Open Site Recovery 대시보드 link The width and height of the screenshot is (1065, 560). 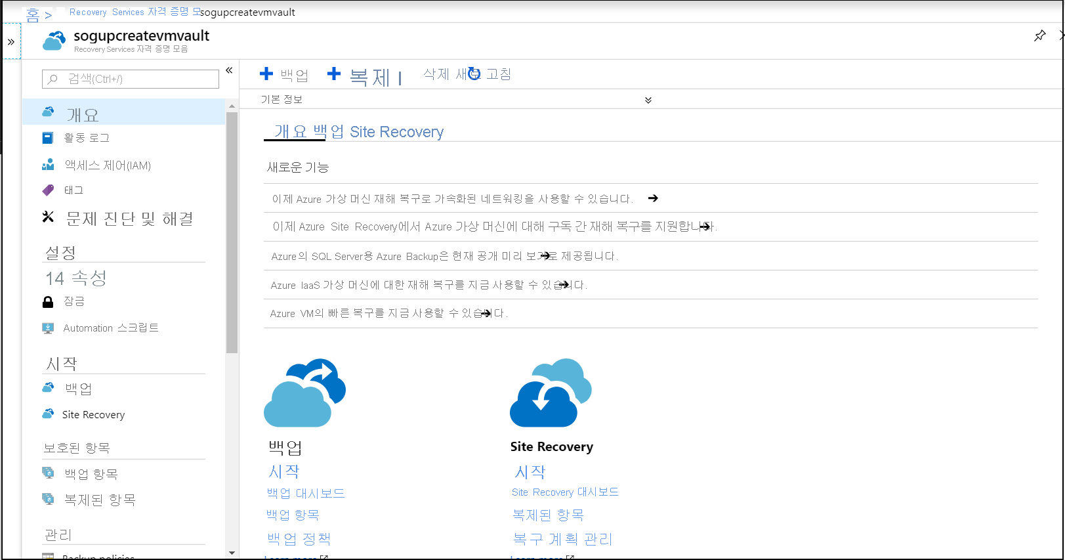(565, 492)
